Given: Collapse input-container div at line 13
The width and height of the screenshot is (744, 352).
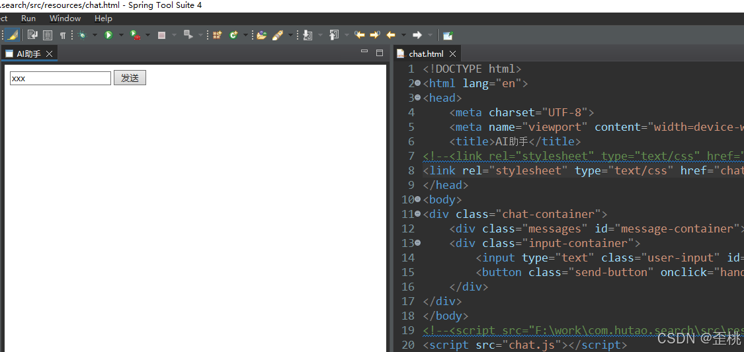Looking at the screenshot, I should click(x=417, y=243).
